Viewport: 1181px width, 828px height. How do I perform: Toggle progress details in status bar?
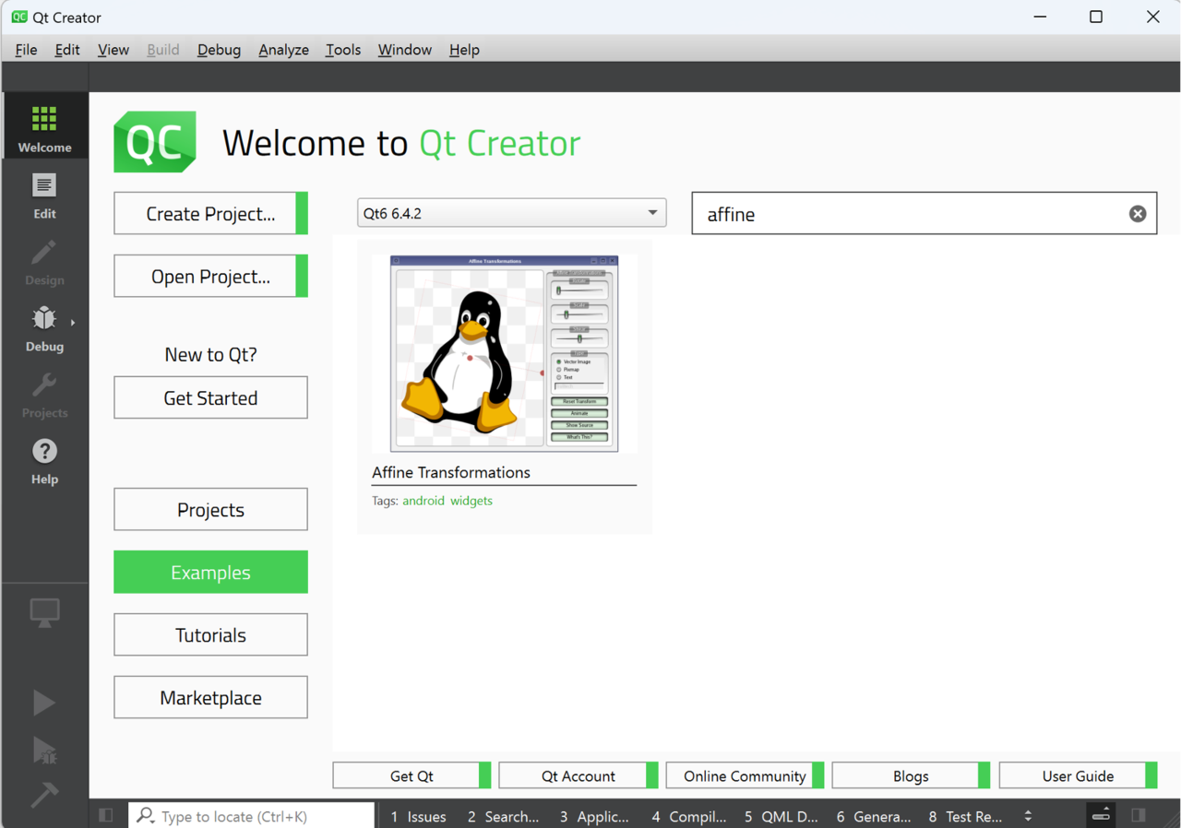(x=1101, y=815)
